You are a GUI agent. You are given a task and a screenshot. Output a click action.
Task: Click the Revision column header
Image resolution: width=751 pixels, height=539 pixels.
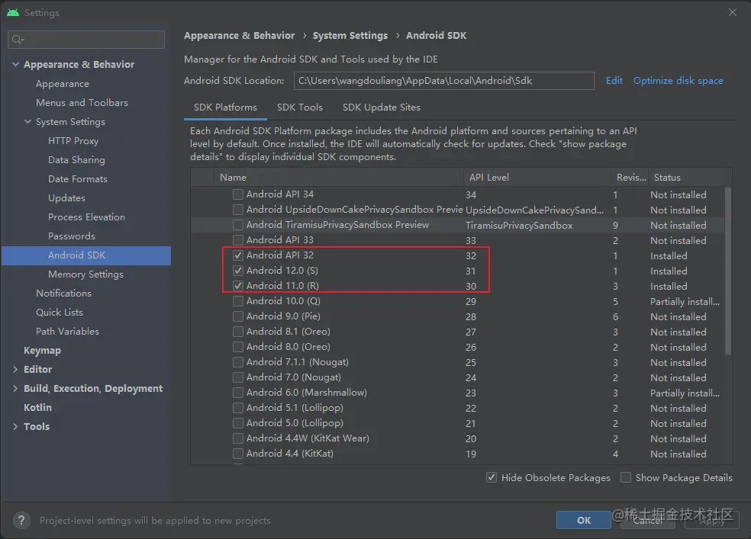(630, 178)
